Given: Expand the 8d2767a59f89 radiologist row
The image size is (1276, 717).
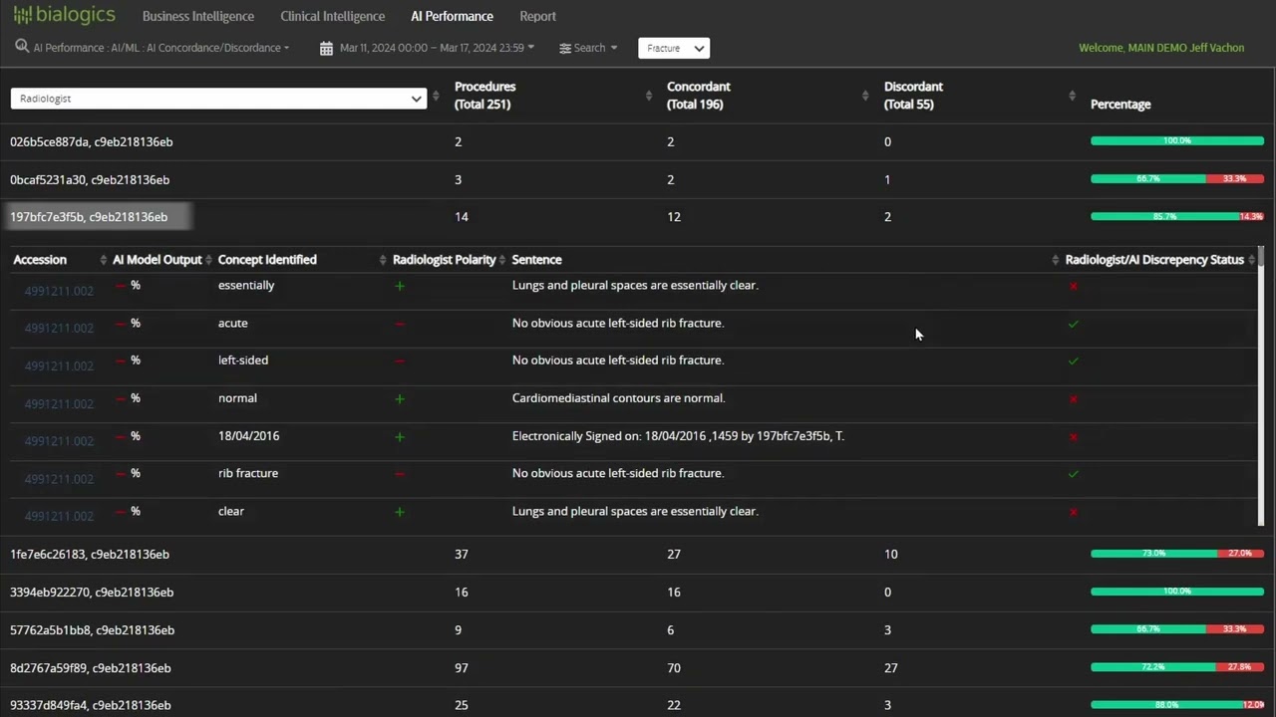Looking at the screenshot, I should point(91,668).
